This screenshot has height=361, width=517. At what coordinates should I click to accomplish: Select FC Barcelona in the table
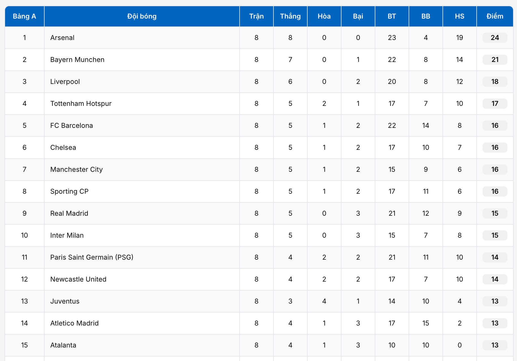click(x=71, y=126)
